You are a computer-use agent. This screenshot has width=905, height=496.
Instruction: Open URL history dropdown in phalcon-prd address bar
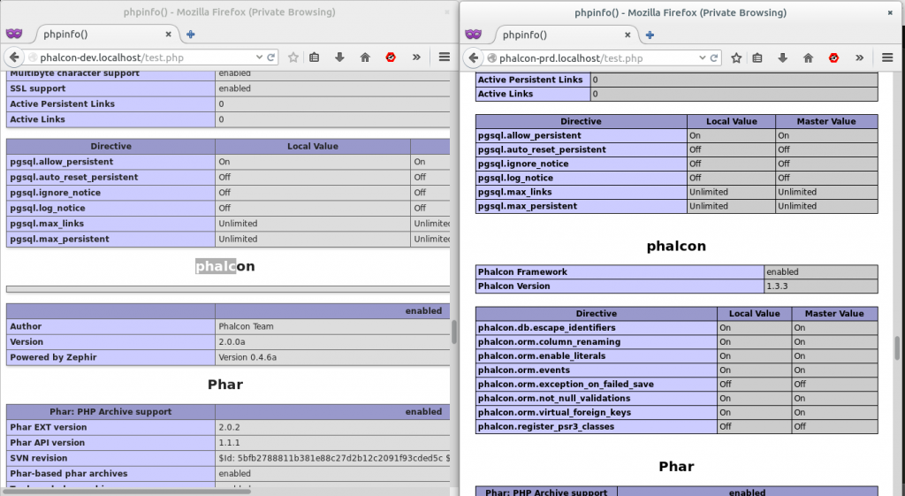(702, 57)
